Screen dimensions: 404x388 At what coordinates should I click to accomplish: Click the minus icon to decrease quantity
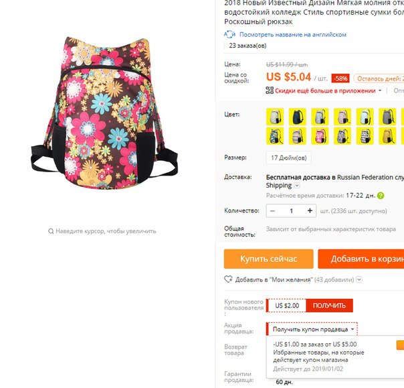click(x=272, y=211)
